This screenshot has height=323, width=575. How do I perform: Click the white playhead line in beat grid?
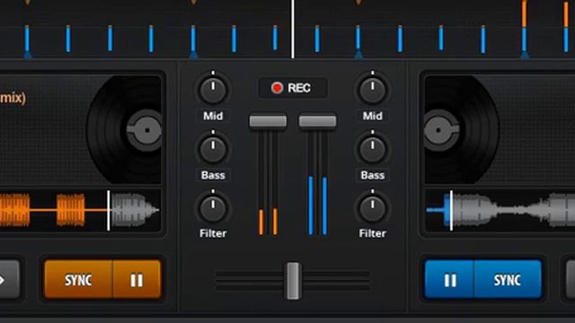pos(293,29)
